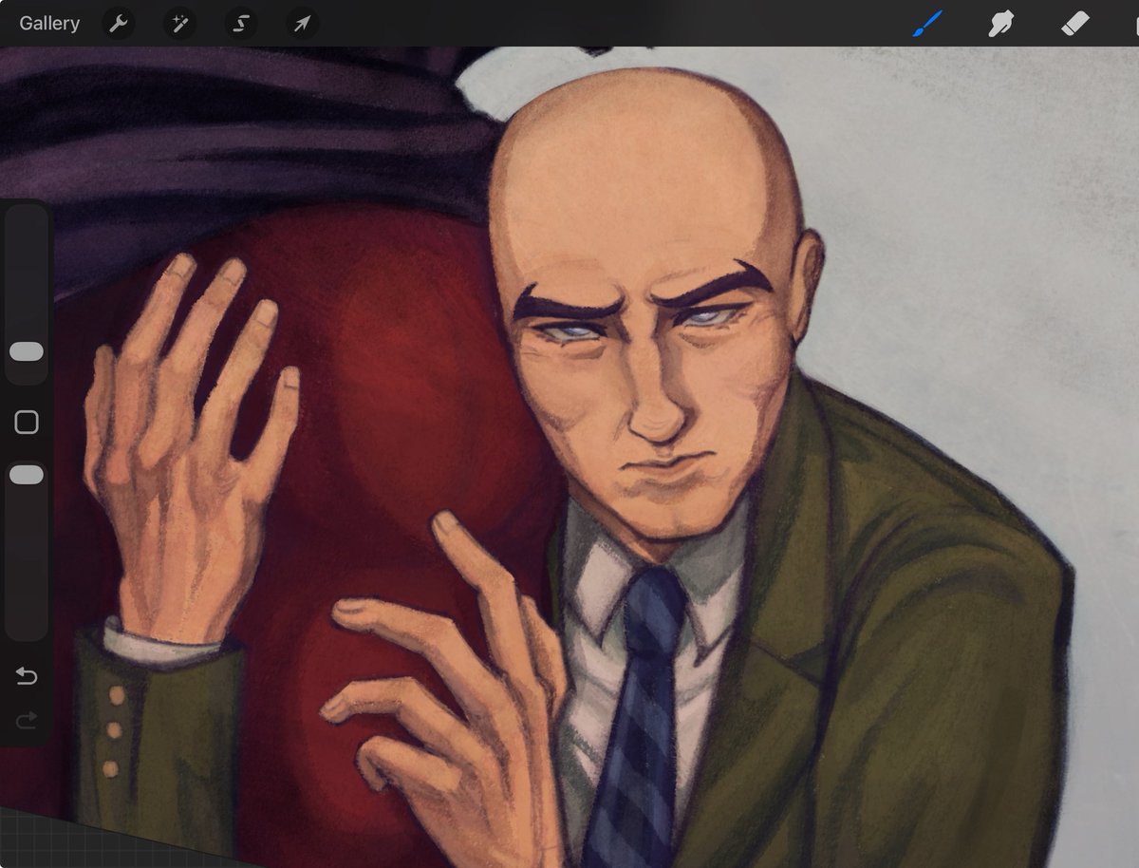The width and height of the screenshot is (1139, 868).
Task: Tap the square Modify button in sidebar
Action: [x=27, y=422]
